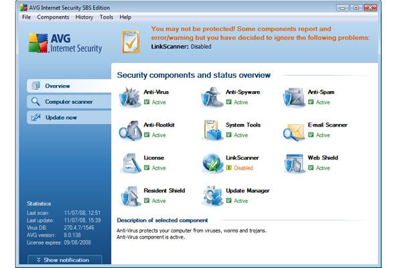Close the AVG Internet Security window
402x268 pixels.
point(371,8)
